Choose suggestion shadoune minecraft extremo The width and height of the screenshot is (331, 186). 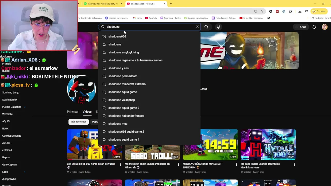pyautogui.click(x=149, y=84)
